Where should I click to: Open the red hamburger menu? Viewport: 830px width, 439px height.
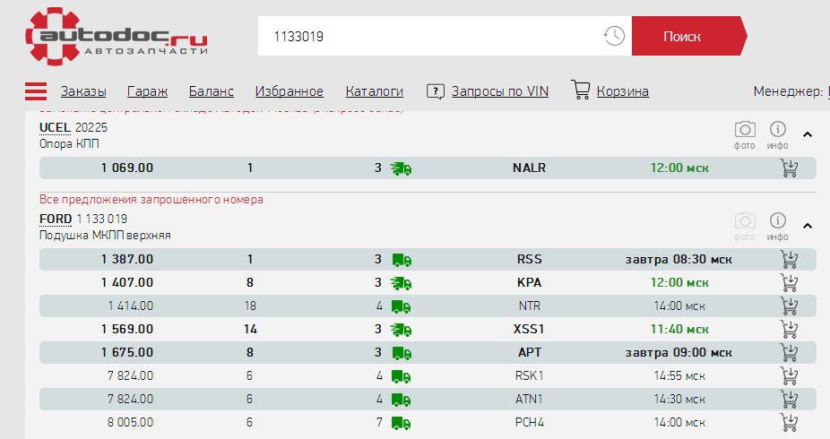[x=36, y=91]
